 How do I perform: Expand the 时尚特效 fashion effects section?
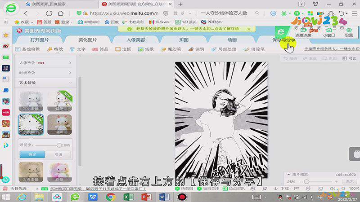pos(45,73)
